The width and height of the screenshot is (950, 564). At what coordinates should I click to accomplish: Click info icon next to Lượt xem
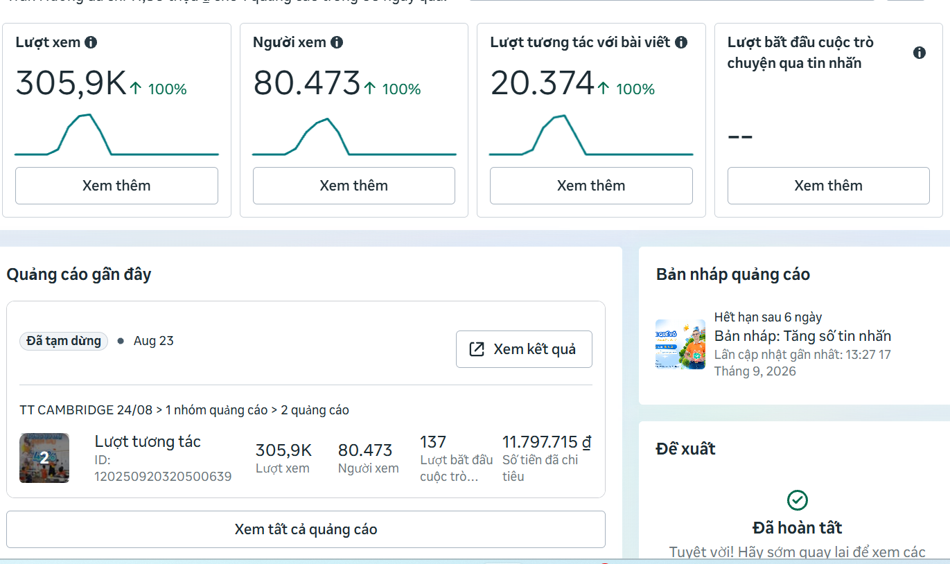(x=91, y=43)
